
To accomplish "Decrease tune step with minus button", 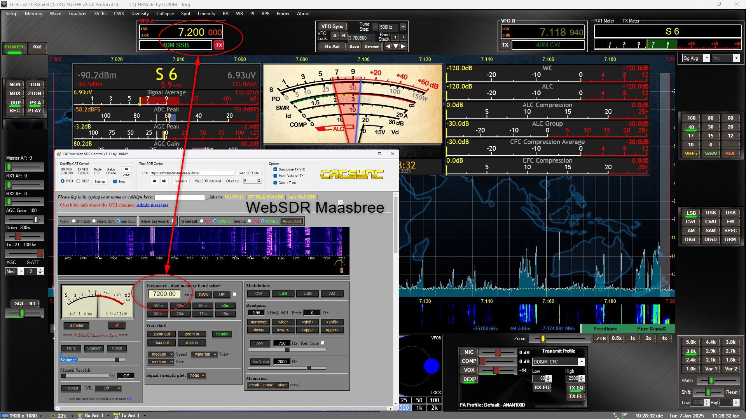I will point(375,27).
